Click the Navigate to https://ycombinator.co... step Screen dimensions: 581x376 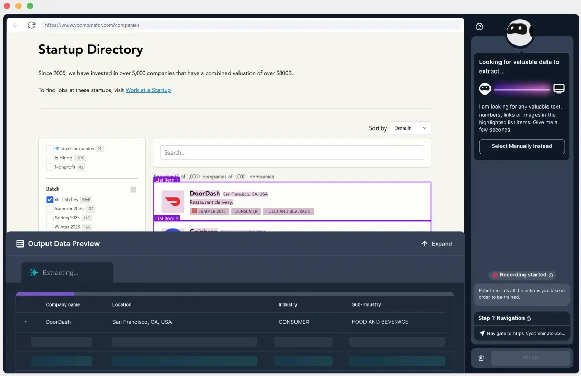pos(522,333)
